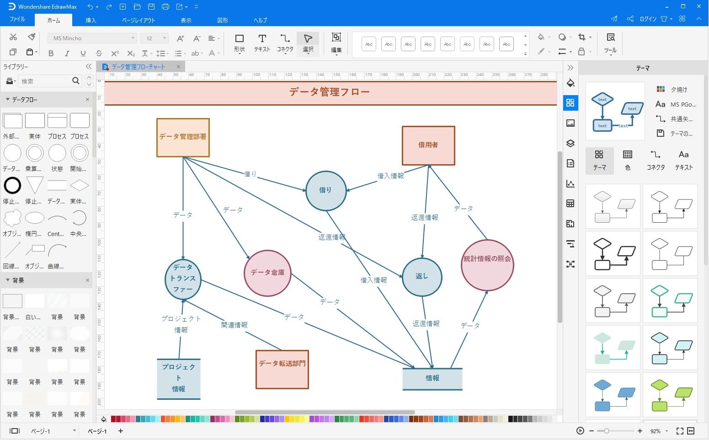This screenshot has height=440, width=709.
Task: Start the presentation play button
Action: point(580,431)
